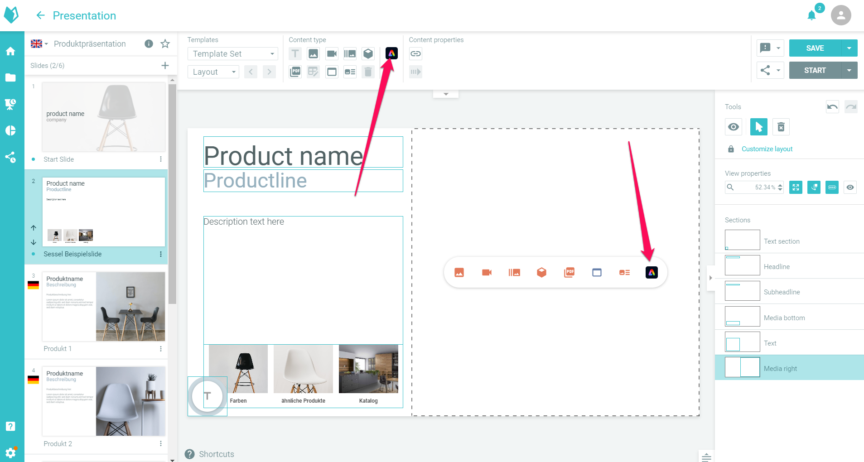Select the pointer tool in Tools panel

point(758,127)
